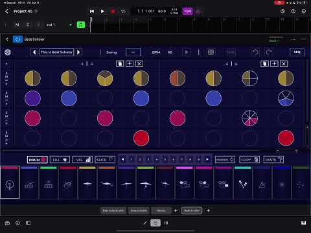311x233 pixels.
Task: Solo the Inst 1 track
Action: (x=28, y=25)
